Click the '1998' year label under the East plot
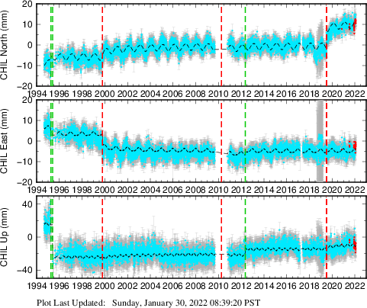 coord(82,190)
